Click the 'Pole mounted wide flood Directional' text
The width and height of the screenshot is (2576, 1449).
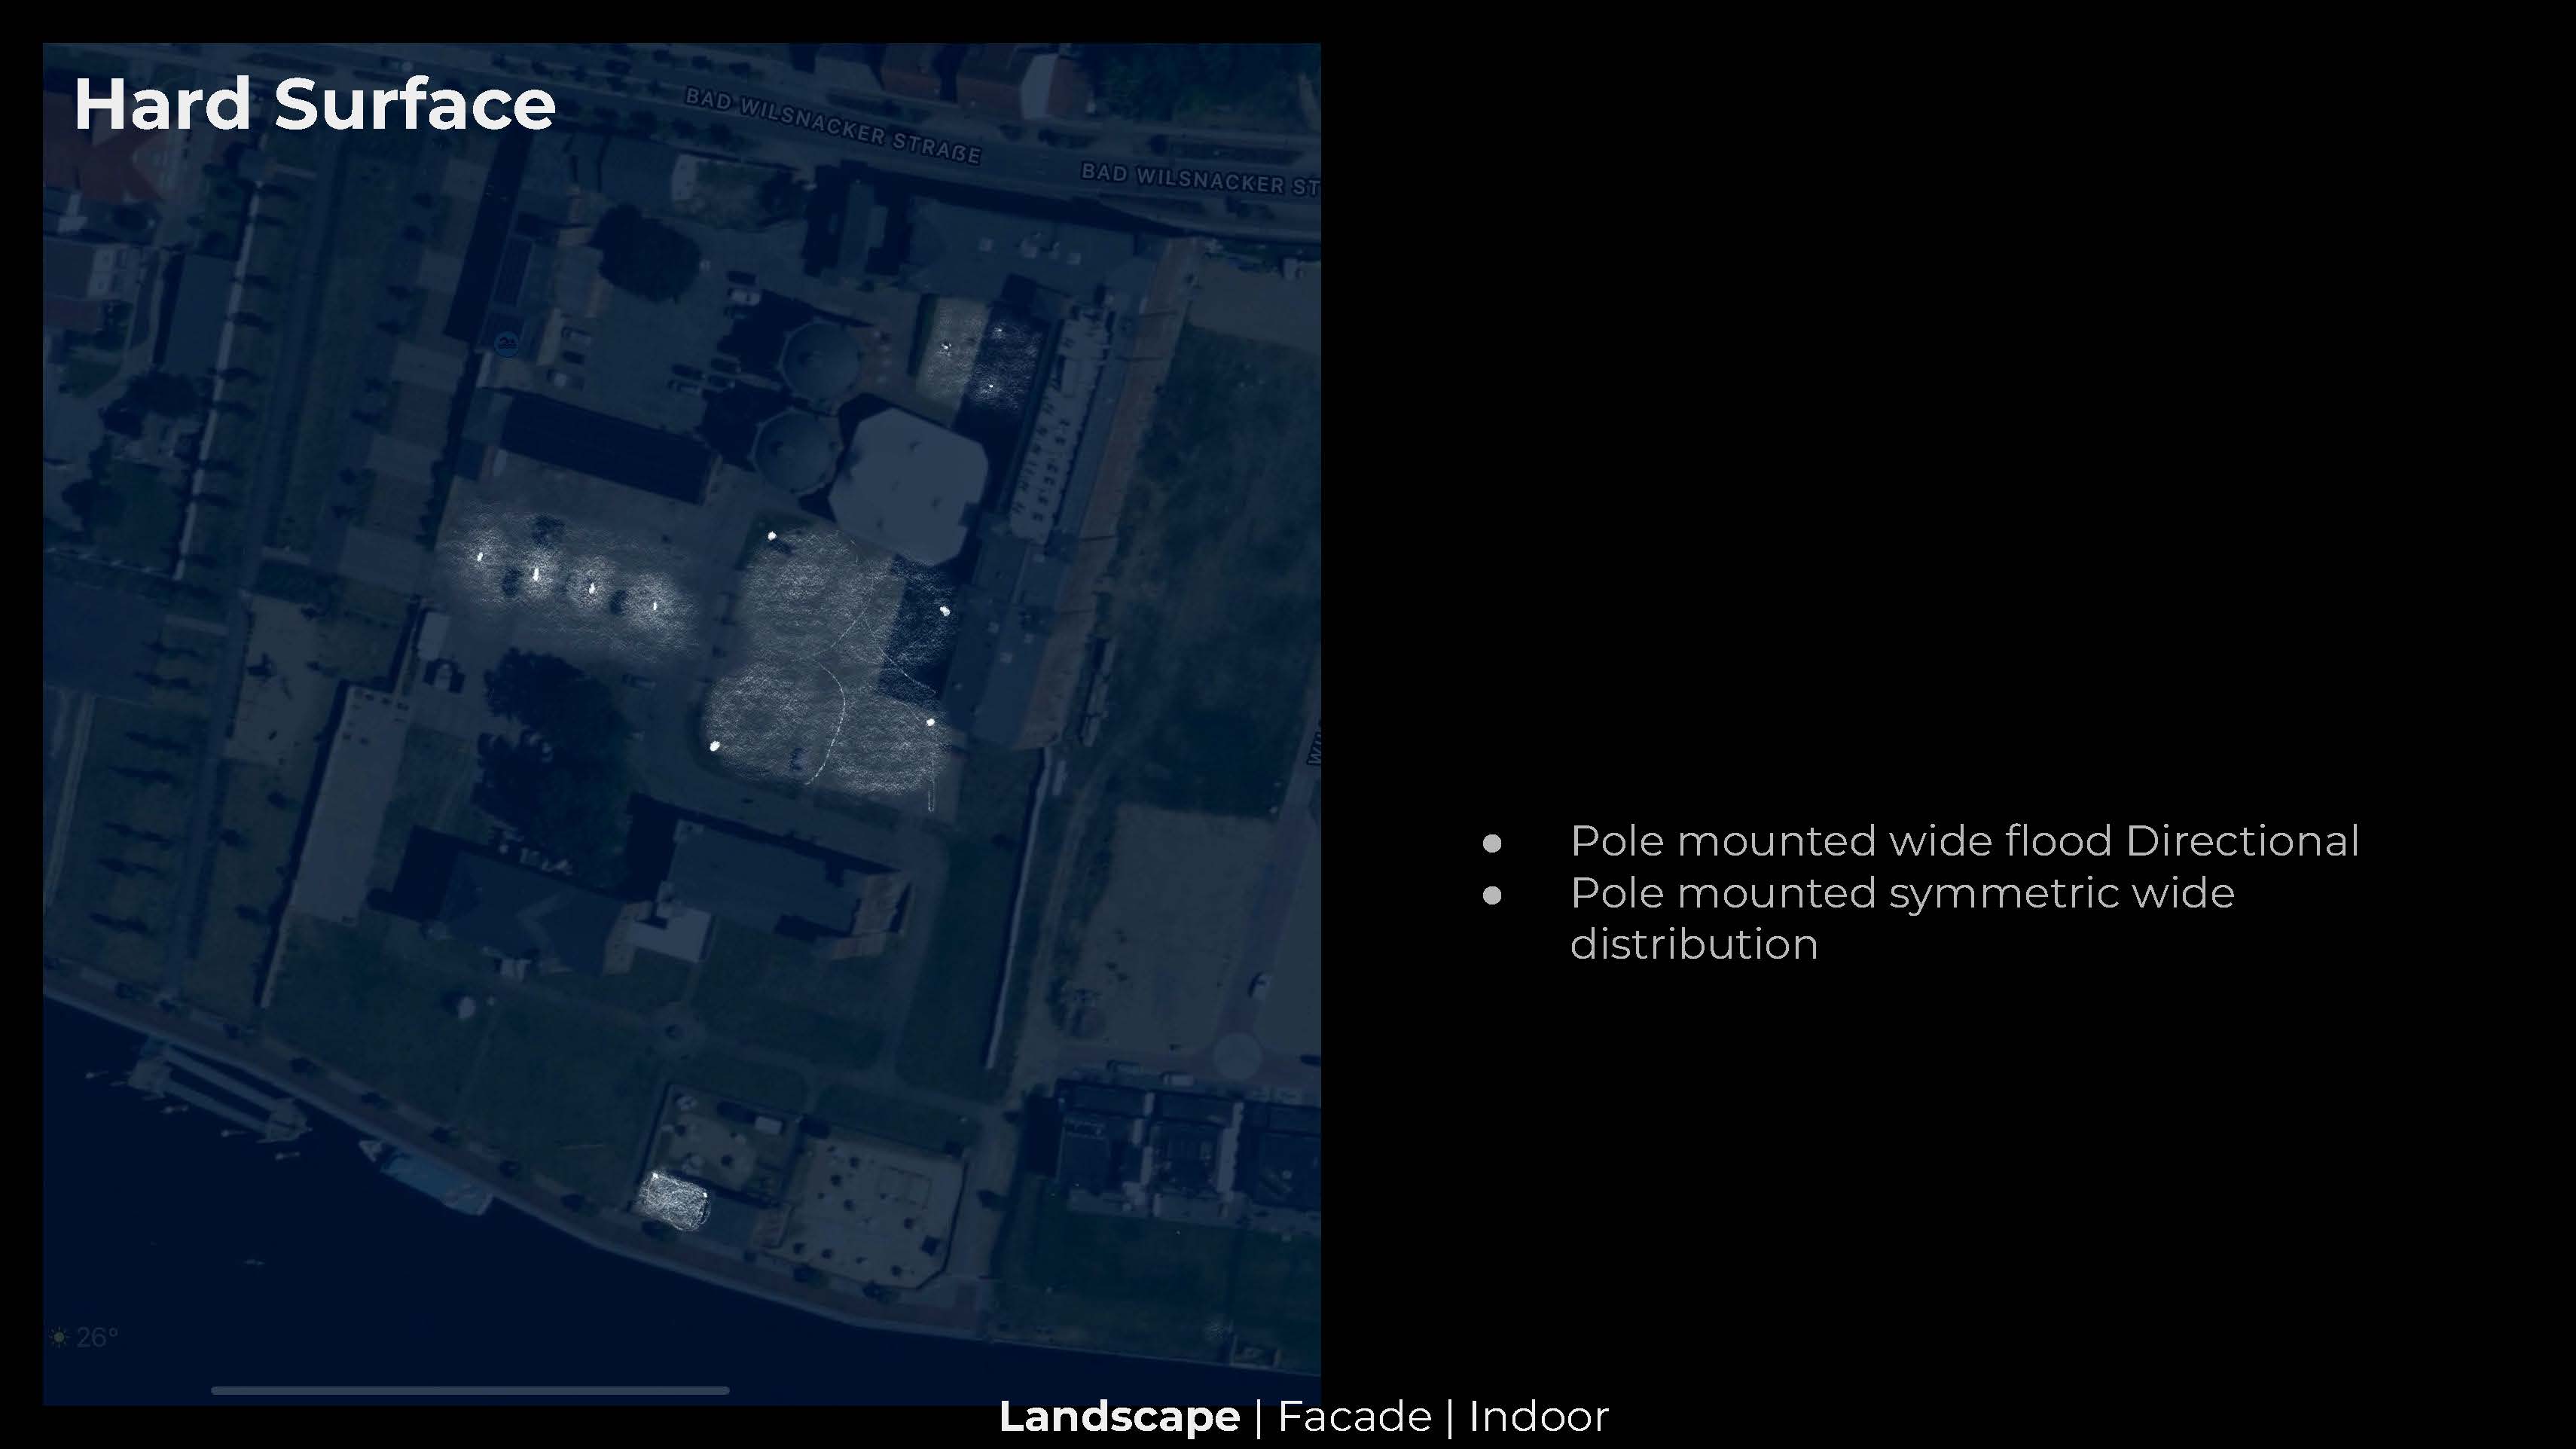(x=1964, y=841)
